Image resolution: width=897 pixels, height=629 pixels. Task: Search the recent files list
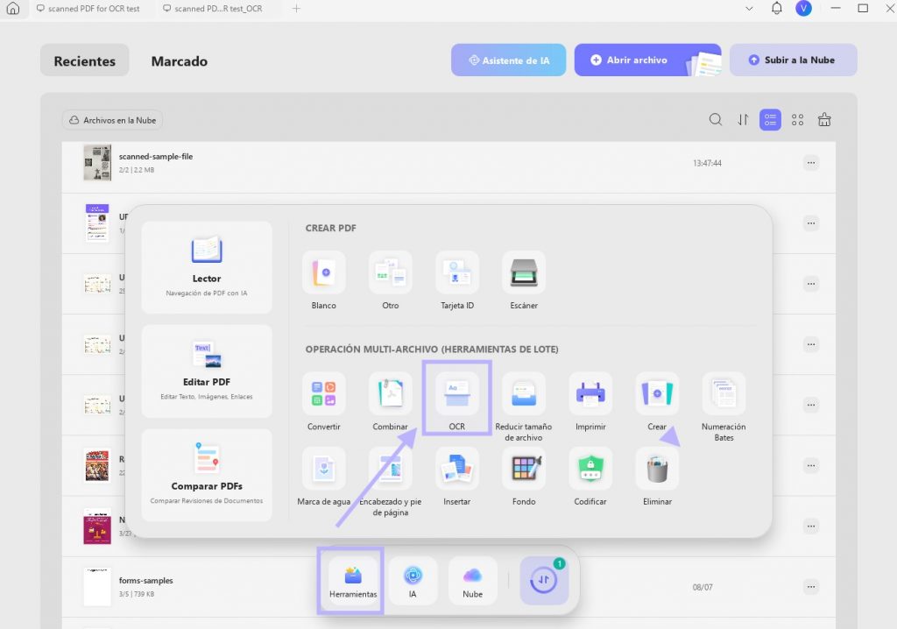point(715,120)
